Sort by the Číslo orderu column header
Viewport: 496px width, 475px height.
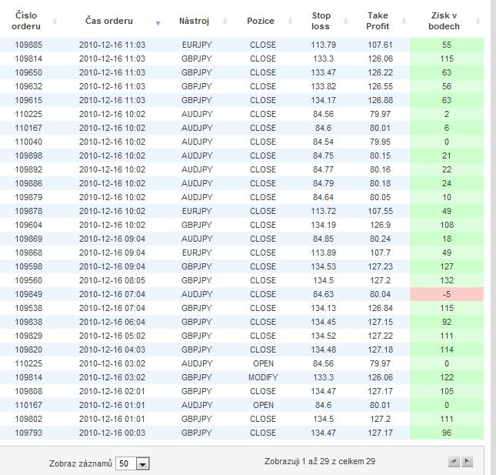tap(25, 21)
